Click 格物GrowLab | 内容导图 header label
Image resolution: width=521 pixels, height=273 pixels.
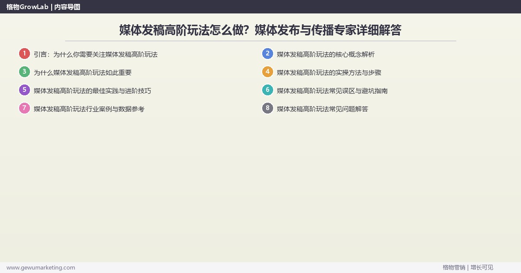click(x=43, y=6)
